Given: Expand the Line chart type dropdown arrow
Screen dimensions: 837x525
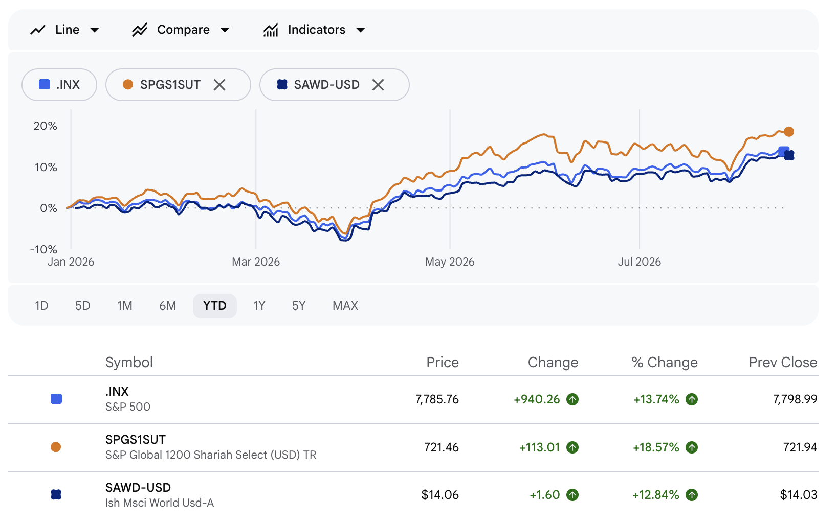Looking at the screenshot, I should (x=95, y=30).
